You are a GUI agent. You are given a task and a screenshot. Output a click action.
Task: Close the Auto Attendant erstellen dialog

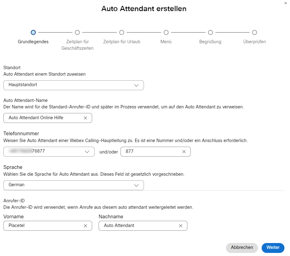(x=285, y=2)
